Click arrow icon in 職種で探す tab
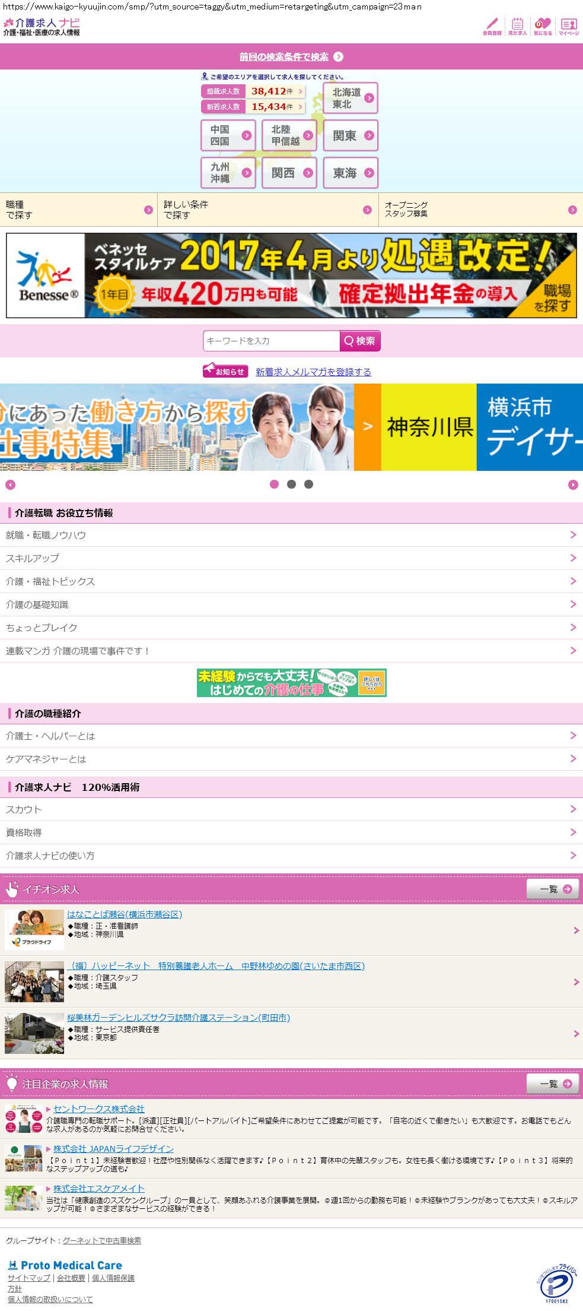 [149, 210]
